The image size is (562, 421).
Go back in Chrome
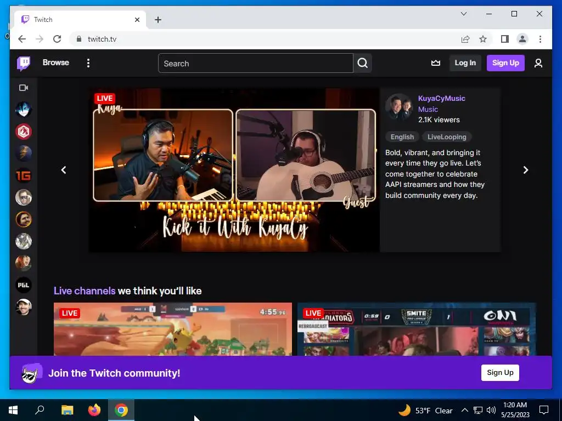pos(22,39)
